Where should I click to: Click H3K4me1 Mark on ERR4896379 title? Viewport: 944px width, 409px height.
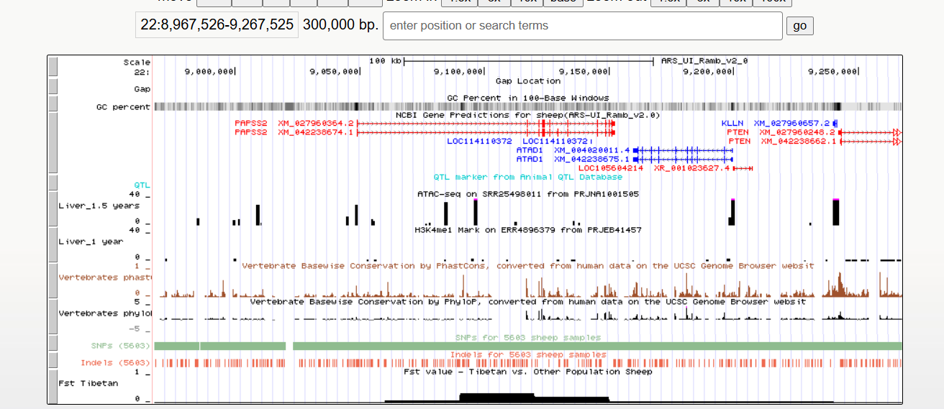pyautogui.click(x=527, y=230)
